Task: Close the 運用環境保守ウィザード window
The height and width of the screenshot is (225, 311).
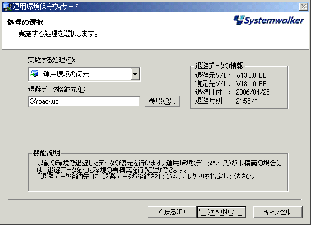Action: (304, 7)
